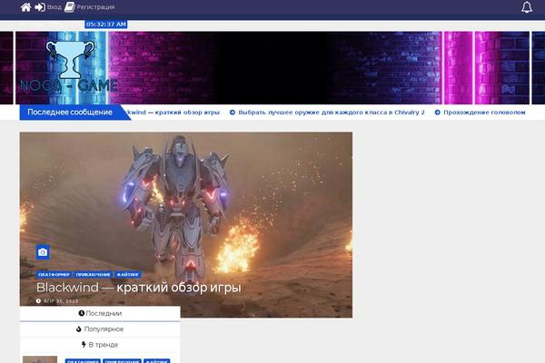The height and width of the screenshot is (363, 545).
Task: Click the NOOB-GAME trophy logo
Action: pos(69,68)
